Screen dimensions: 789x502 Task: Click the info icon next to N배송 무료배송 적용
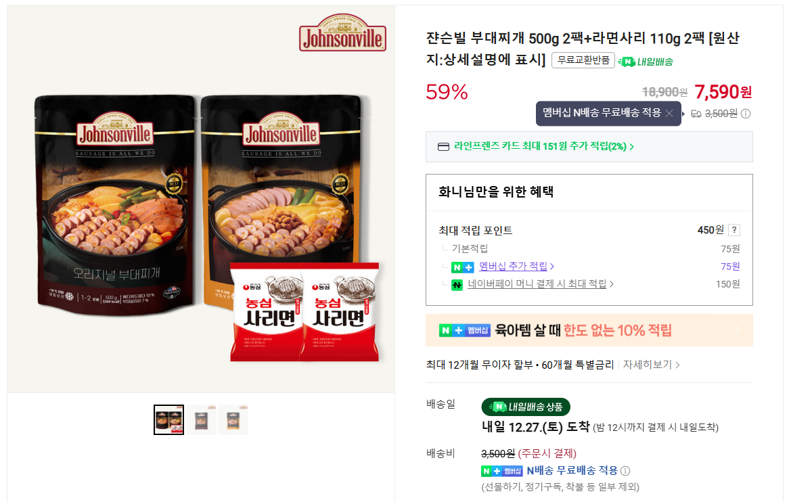625,472
